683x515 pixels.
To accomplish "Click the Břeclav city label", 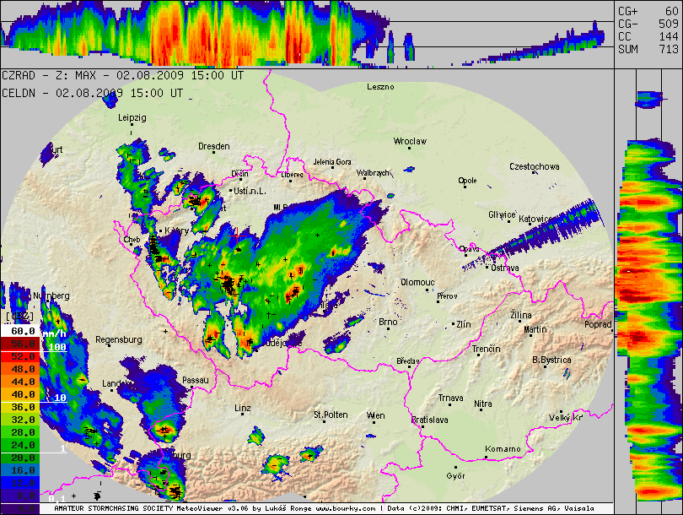I will coord(408,361).
